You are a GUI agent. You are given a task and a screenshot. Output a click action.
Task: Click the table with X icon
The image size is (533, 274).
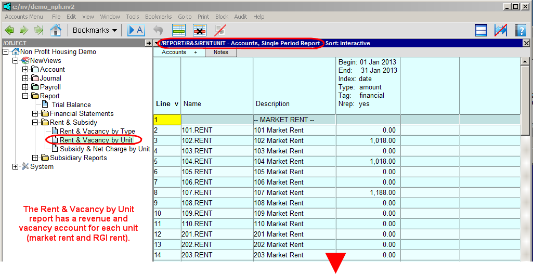(200, 30)
